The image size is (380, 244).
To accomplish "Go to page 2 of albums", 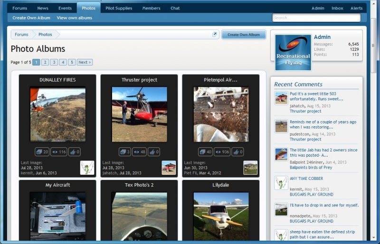I will (45, 62).
